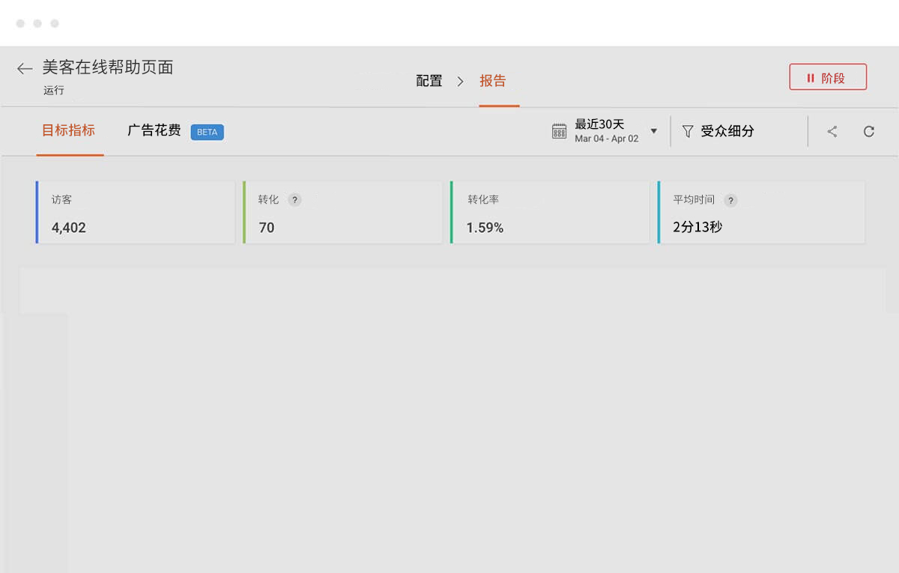The width and height of the screenshot is (899, 573).
Task: Click the 70 conversions value
Action: (x=267, y=228)
